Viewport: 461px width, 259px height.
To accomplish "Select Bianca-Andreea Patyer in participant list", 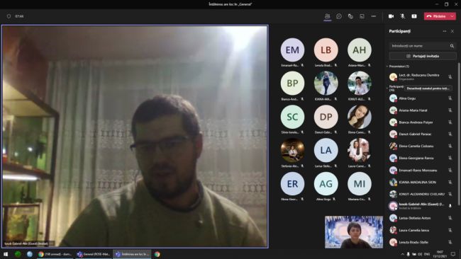I will [421, 122].
